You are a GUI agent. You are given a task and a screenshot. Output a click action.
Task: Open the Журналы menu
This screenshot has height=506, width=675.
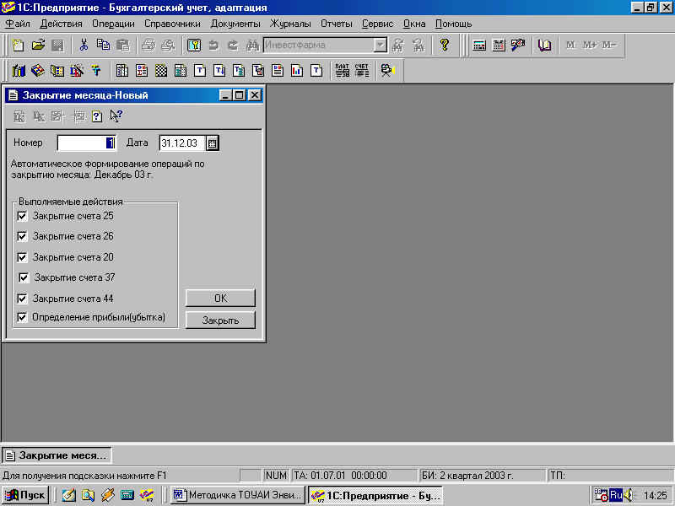[290, 24]
